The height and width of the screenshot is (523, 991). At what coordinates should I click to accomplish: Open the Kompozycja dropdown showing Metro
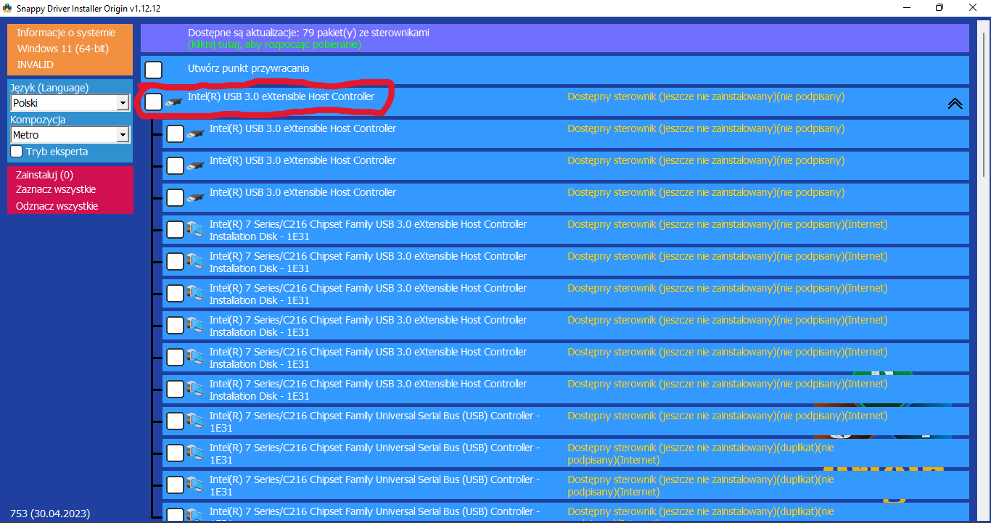[70, 135]
